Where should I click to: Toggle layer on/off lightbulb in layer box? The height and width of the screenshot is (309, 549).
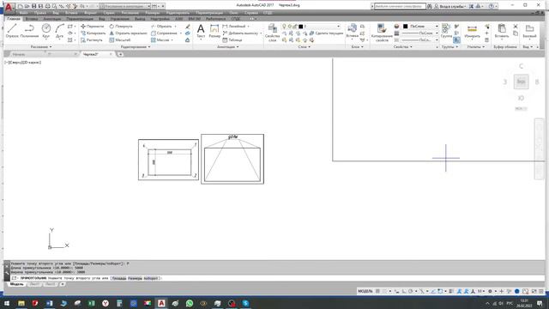tap(284, 27)
